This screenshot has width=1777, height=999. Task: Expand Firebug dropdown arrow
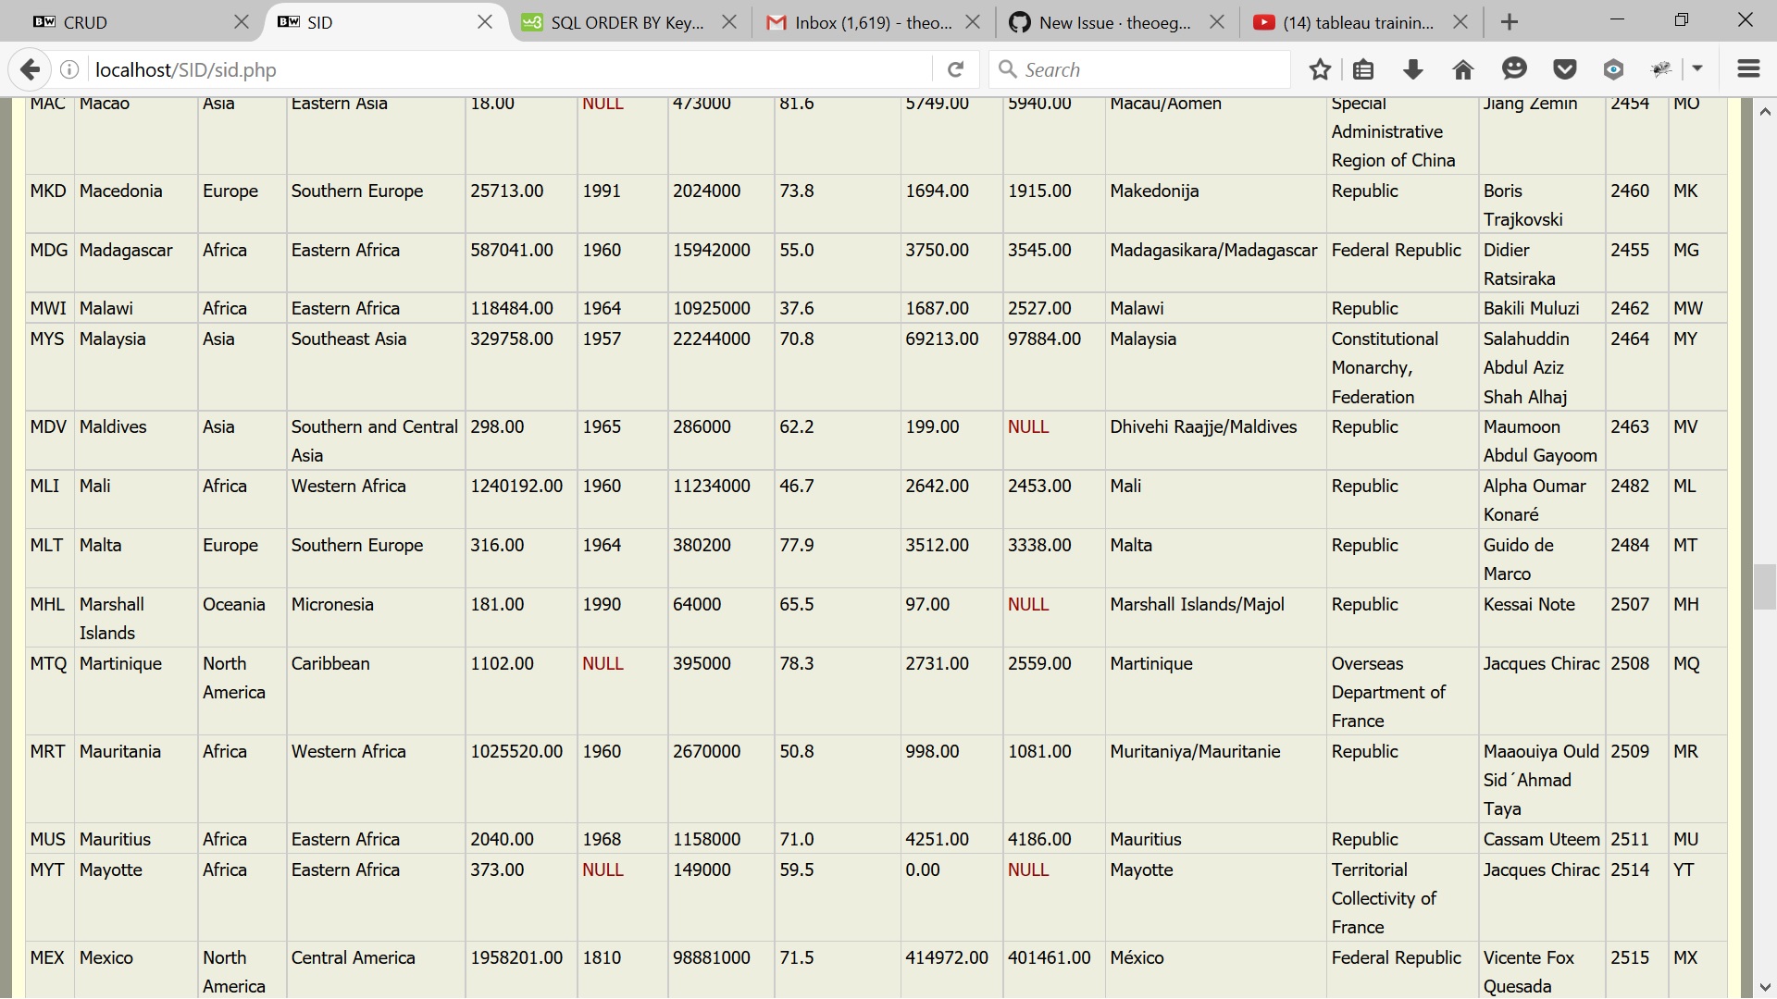[x=1697, y=69]
